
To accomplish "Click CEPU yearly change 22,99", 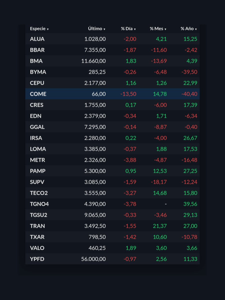I will point(190,83).
